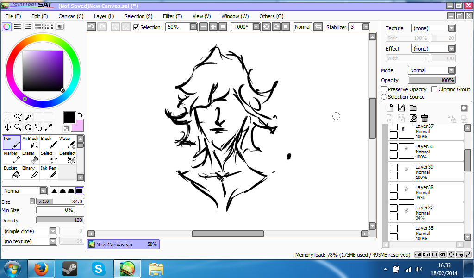Select the Eraser tool
Viewport: 474px width, 278px height.
(x=30, y=157)
